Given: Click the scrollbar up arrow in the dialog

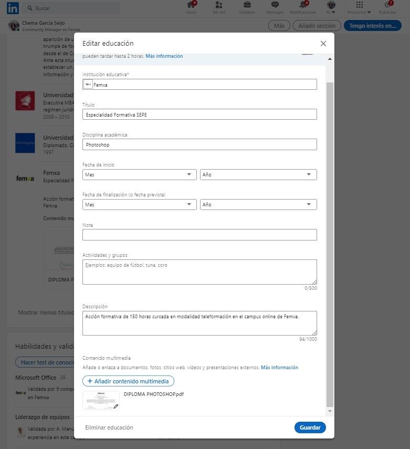Looking at the screenshot, I should 330,59.
